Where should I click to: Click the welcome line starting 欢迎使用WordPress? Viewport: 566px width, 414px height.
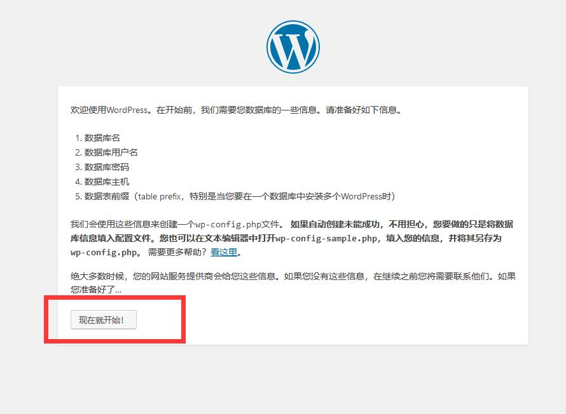pyautogui.click(x=236, y=110)
